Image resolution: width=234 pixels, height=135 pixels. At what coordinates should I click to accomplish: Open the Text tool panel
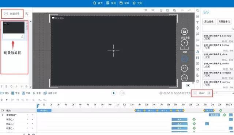[x=197, y=22]
